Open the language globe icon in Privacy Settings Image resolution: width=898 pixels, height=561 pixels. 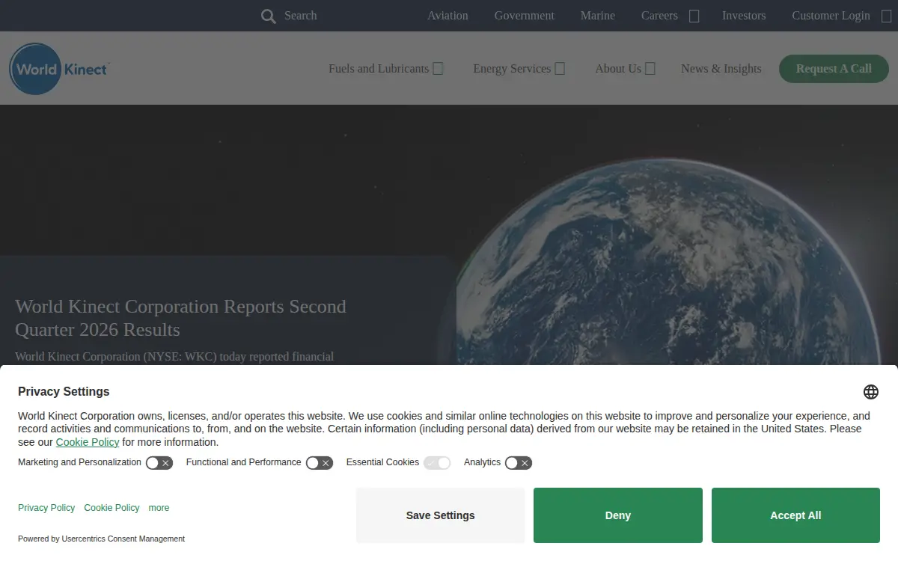pos(871,392)
